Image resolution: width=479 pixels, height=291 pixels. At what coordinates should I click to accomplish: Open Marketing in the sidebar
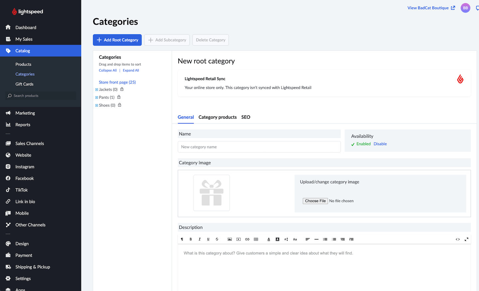[x=41, y=113]
